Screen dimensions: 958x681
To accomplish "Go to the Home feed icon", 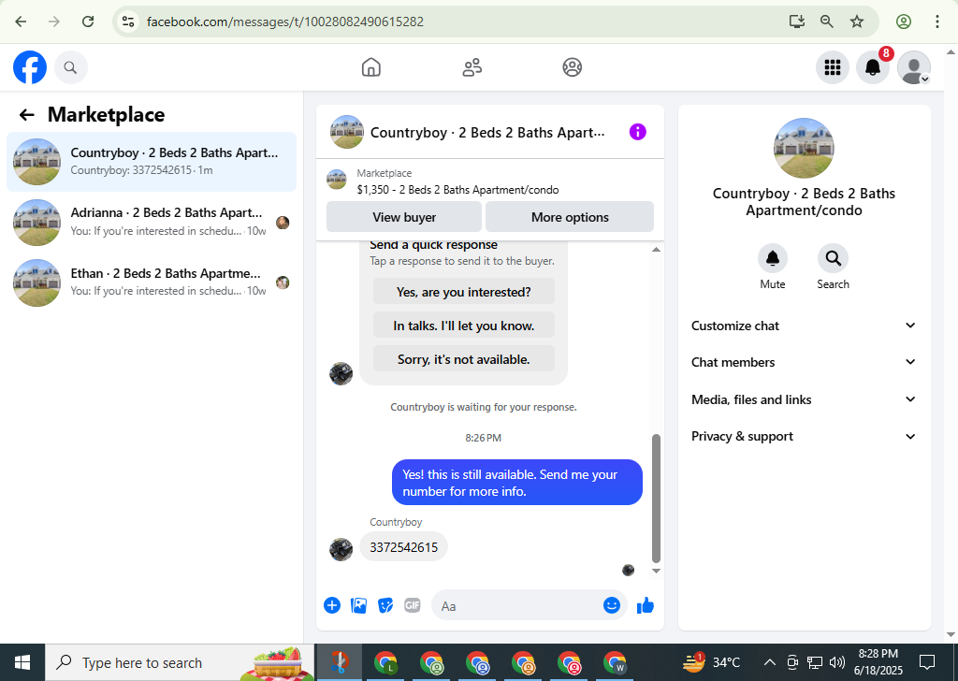I will click(x=370, y=67).
